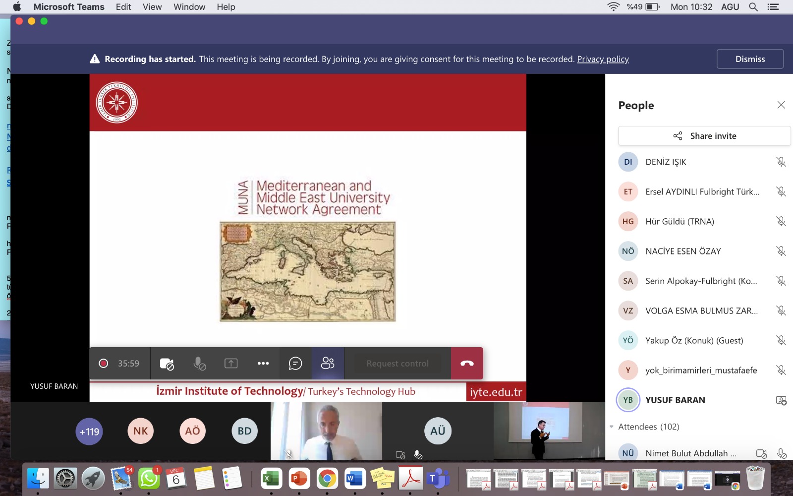Click muted mic icon for VOLGA ESMA BULMUS

781,310
